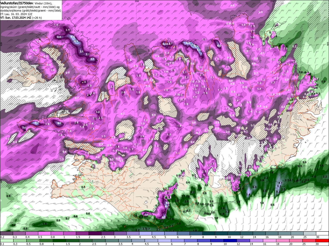Pick the 12–14 teal snow legend swatch

coord(246,233)
